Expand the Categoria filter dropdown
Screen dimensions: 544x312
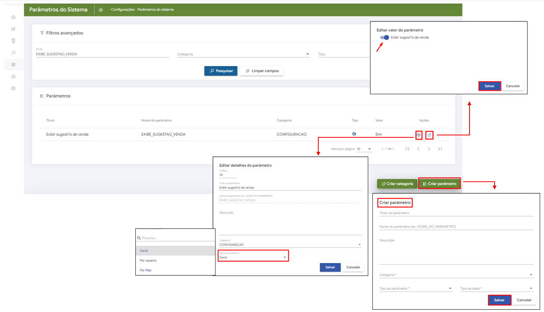click(x=307, y=55)
